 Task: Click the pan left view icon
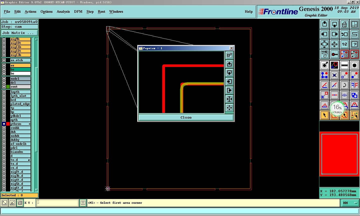[x=324, y=34]
